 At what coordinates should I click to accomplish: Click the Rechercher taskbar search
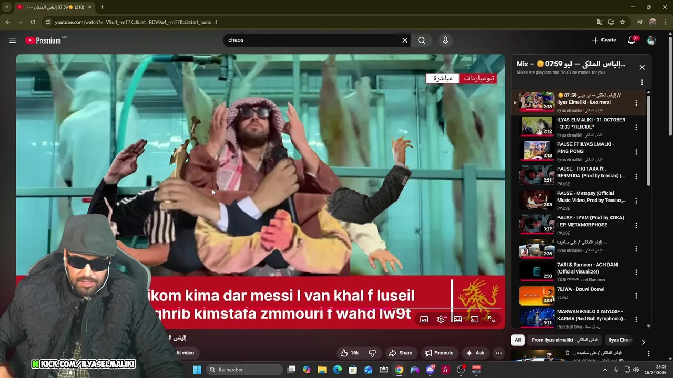243,370
